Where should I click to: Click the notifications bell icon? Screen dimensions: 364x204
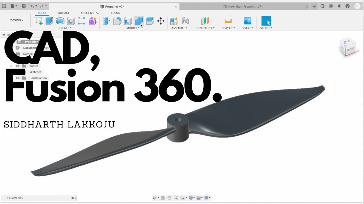click(339, 6)
